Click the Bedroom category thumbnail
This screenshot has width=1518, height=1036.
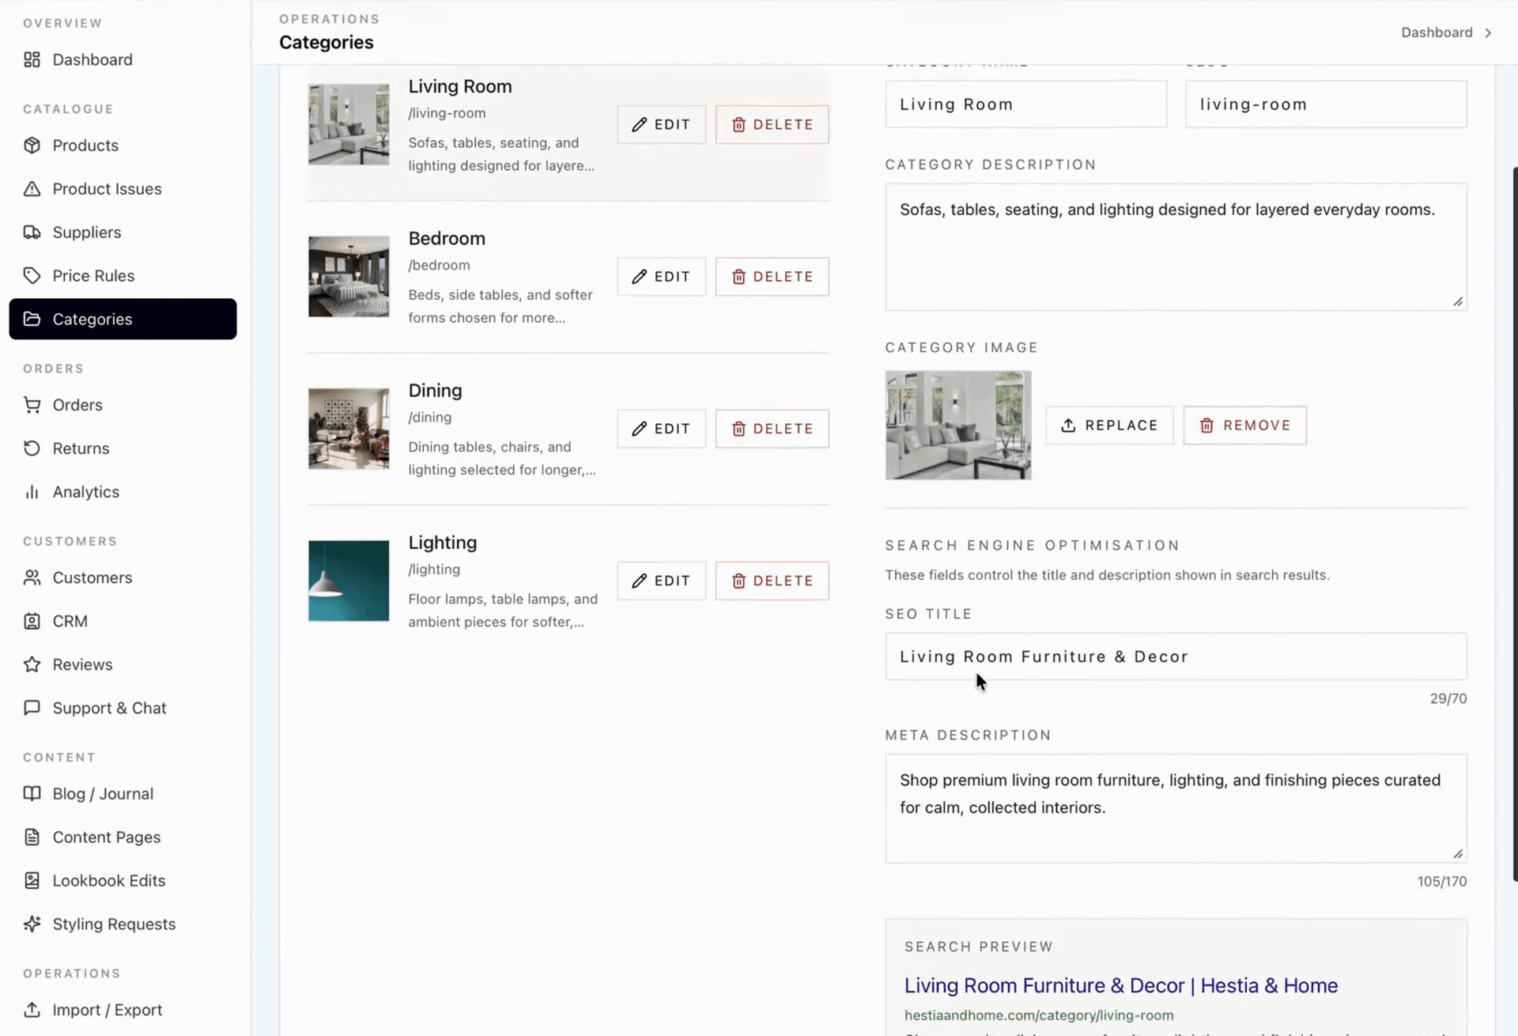click(349, 277)
